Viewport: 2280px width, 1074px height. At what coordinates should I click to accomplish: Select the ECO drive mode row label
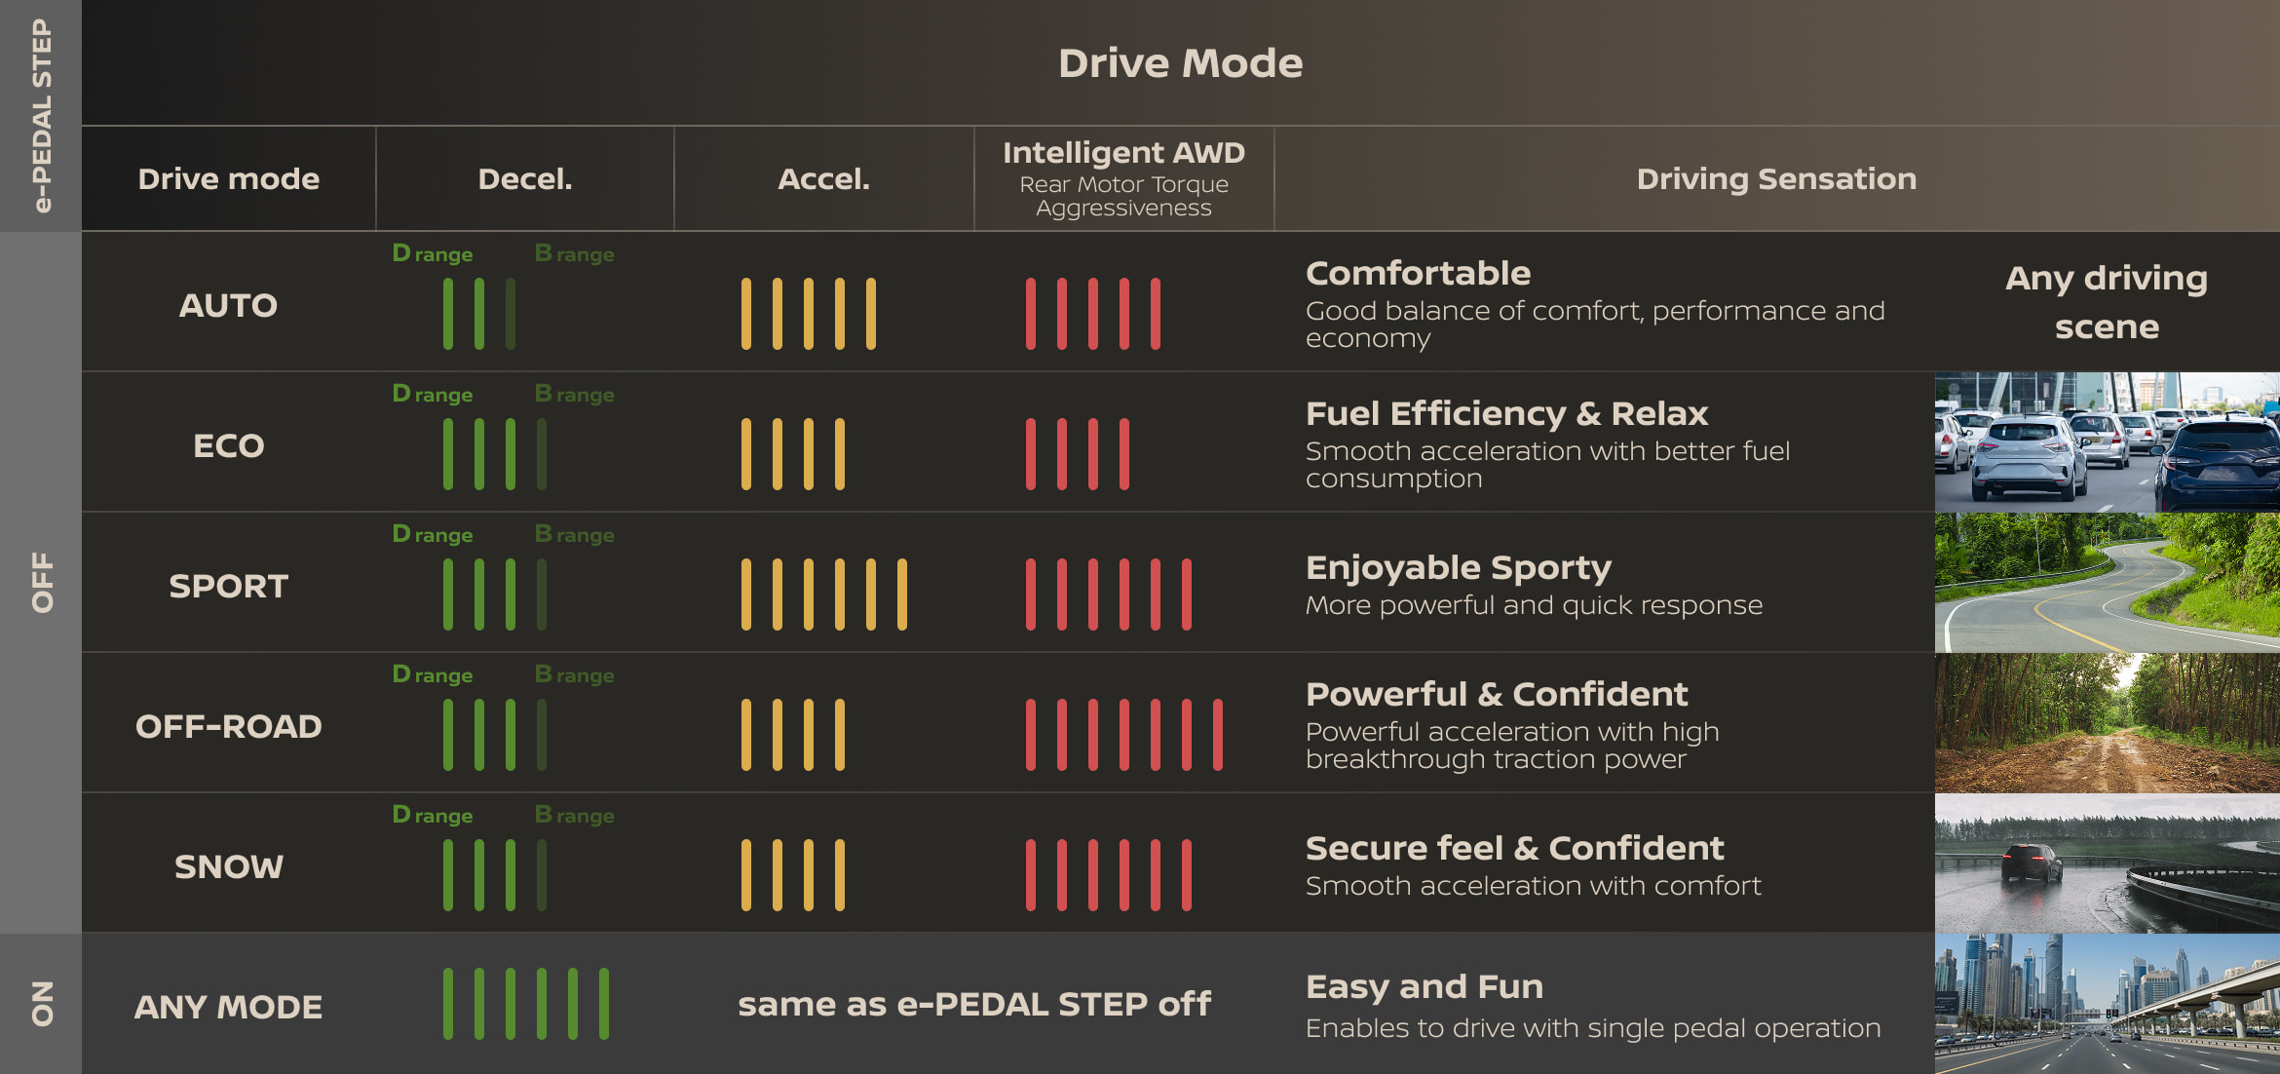(228, 446)
